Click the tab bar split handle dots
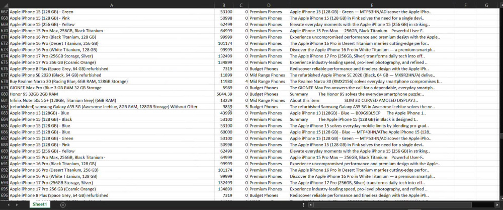Viewport: 503px width, 210px height. [303, 205]
